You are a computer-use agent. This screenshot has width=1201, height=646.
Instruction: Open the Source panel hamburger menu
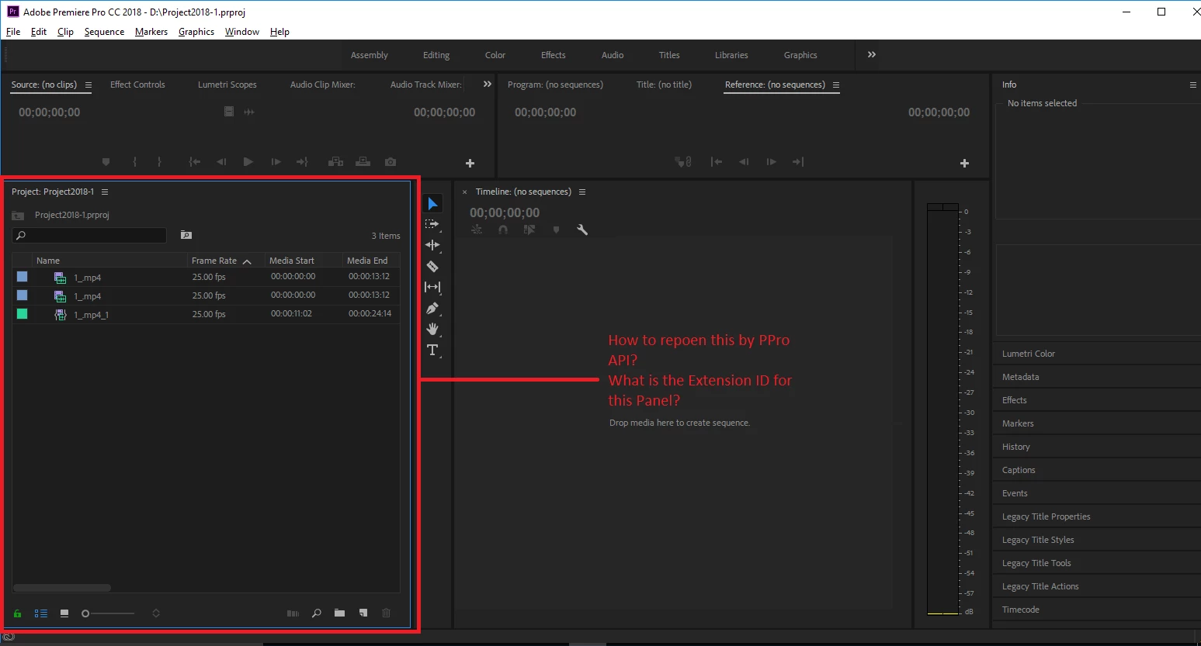click(89, 85)
